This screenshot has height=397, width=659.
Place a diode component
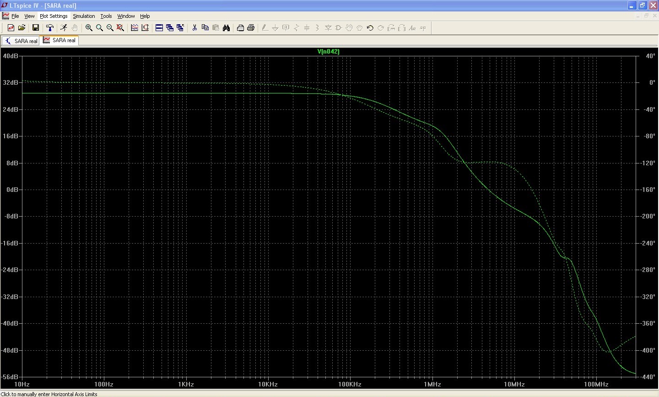click(328, 28)
